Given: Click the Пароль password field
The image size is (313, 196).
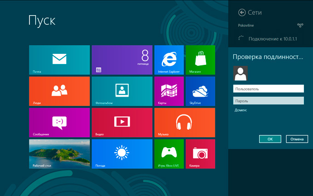Looking at the screenshot, I should click(x=268, y=101).
